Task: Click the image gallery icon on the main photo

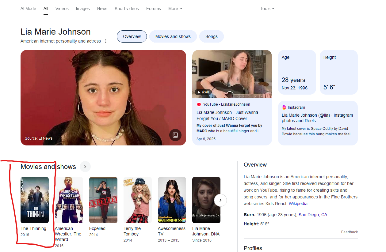Action: pos(175,135)
